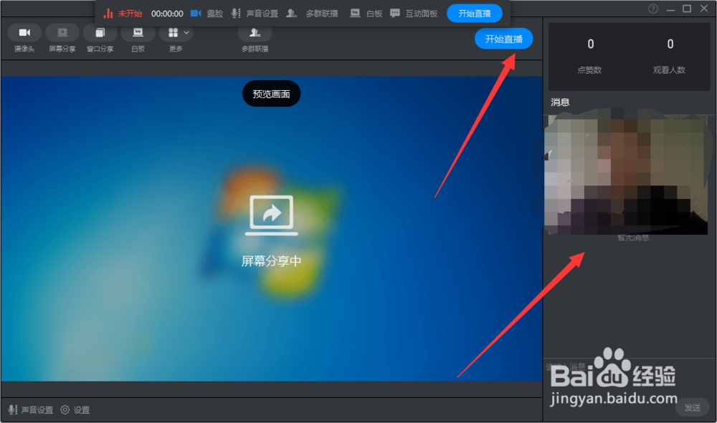This screenshot has height=423, width=717.
Task: Close the live streaming window
Action: (x=704, y=9)
